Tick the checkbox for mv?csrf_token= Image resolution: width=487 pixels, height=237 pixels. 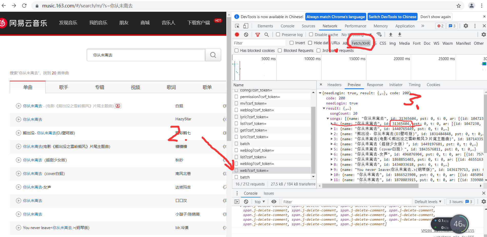[x=236, y=103]
